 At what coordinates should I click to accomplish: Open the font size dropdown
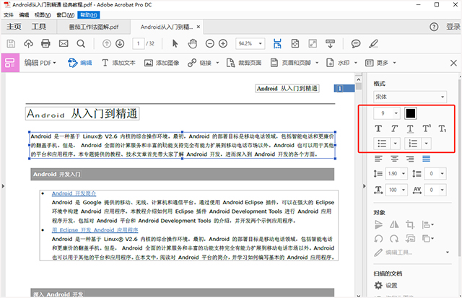click(x=396, y=113)
